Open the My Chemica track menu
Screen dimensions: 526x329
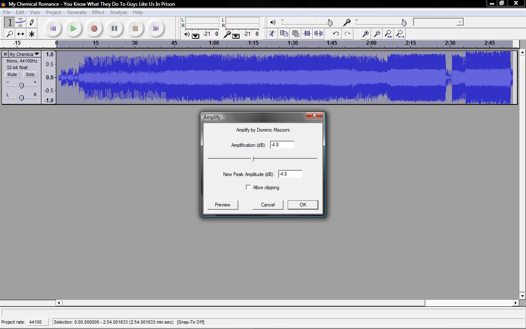click(x=24, y=54)
